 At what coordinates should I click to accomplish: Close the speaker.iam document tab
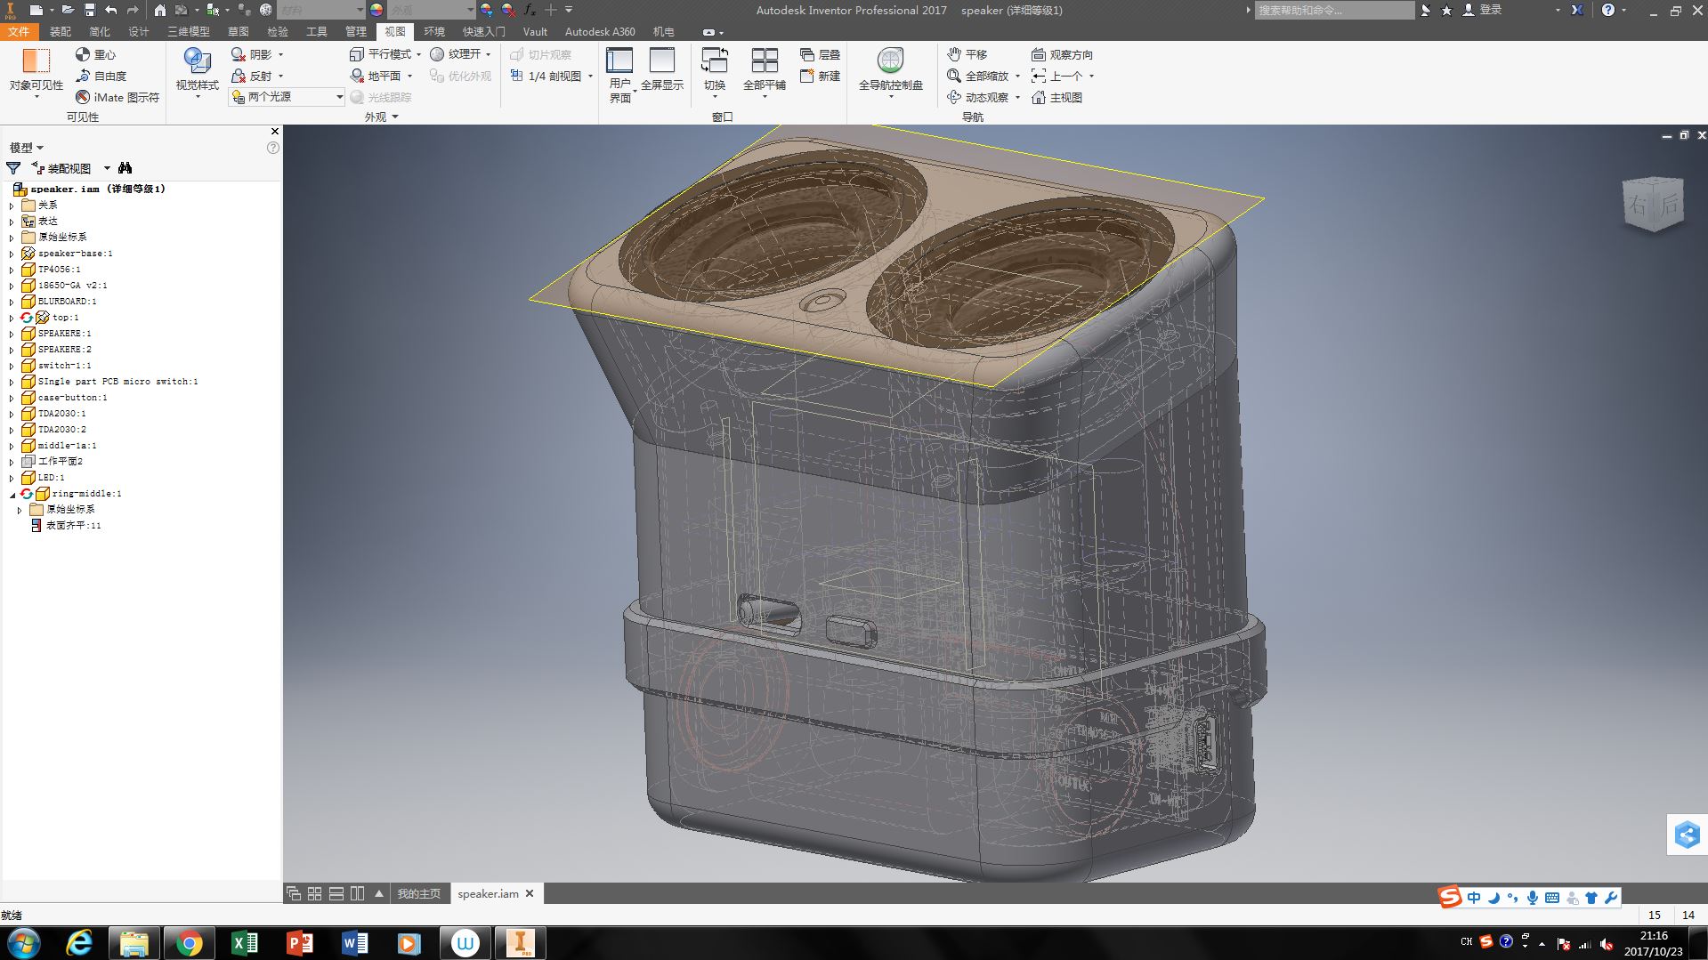(x=530, y=893)
